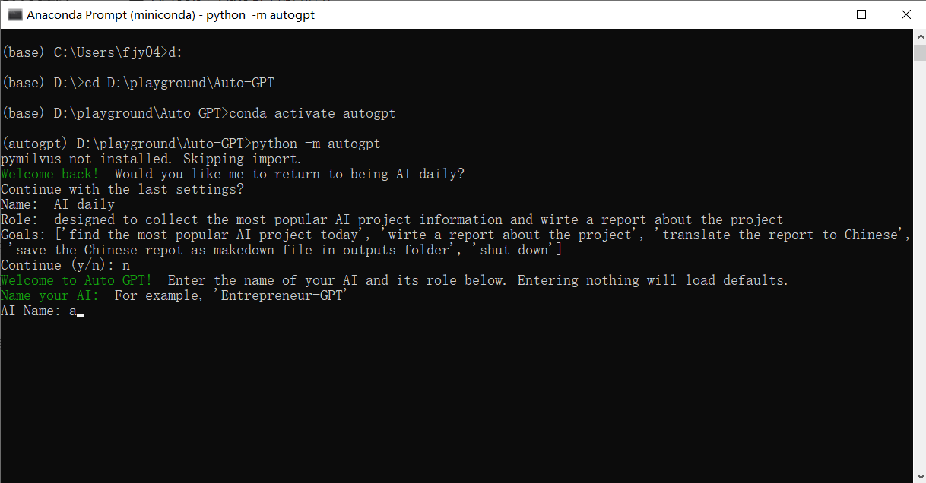Click the "pymilvus not installed" message
Image resolution: width=926 pixels, height=483 pixels.
pos(151,159)
